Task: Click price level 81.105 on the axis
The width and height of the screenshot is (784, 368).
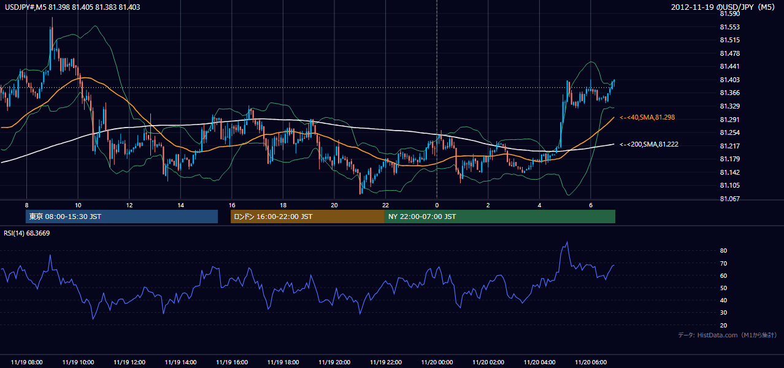Action: pos(729,185)
